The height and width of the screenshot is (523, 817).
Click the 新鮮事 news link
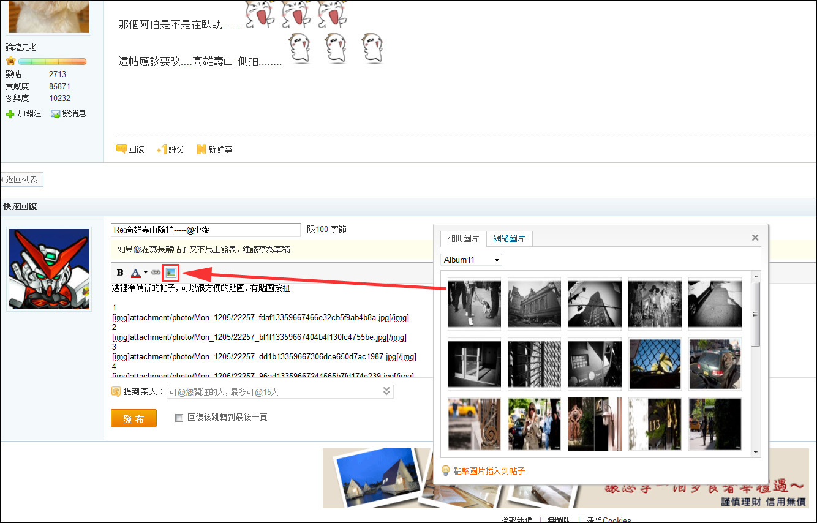[214, 149]
